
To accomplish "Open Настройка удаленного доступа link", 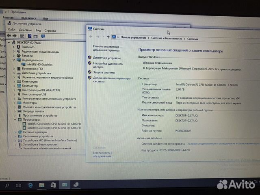I will (x=108, y=65).
